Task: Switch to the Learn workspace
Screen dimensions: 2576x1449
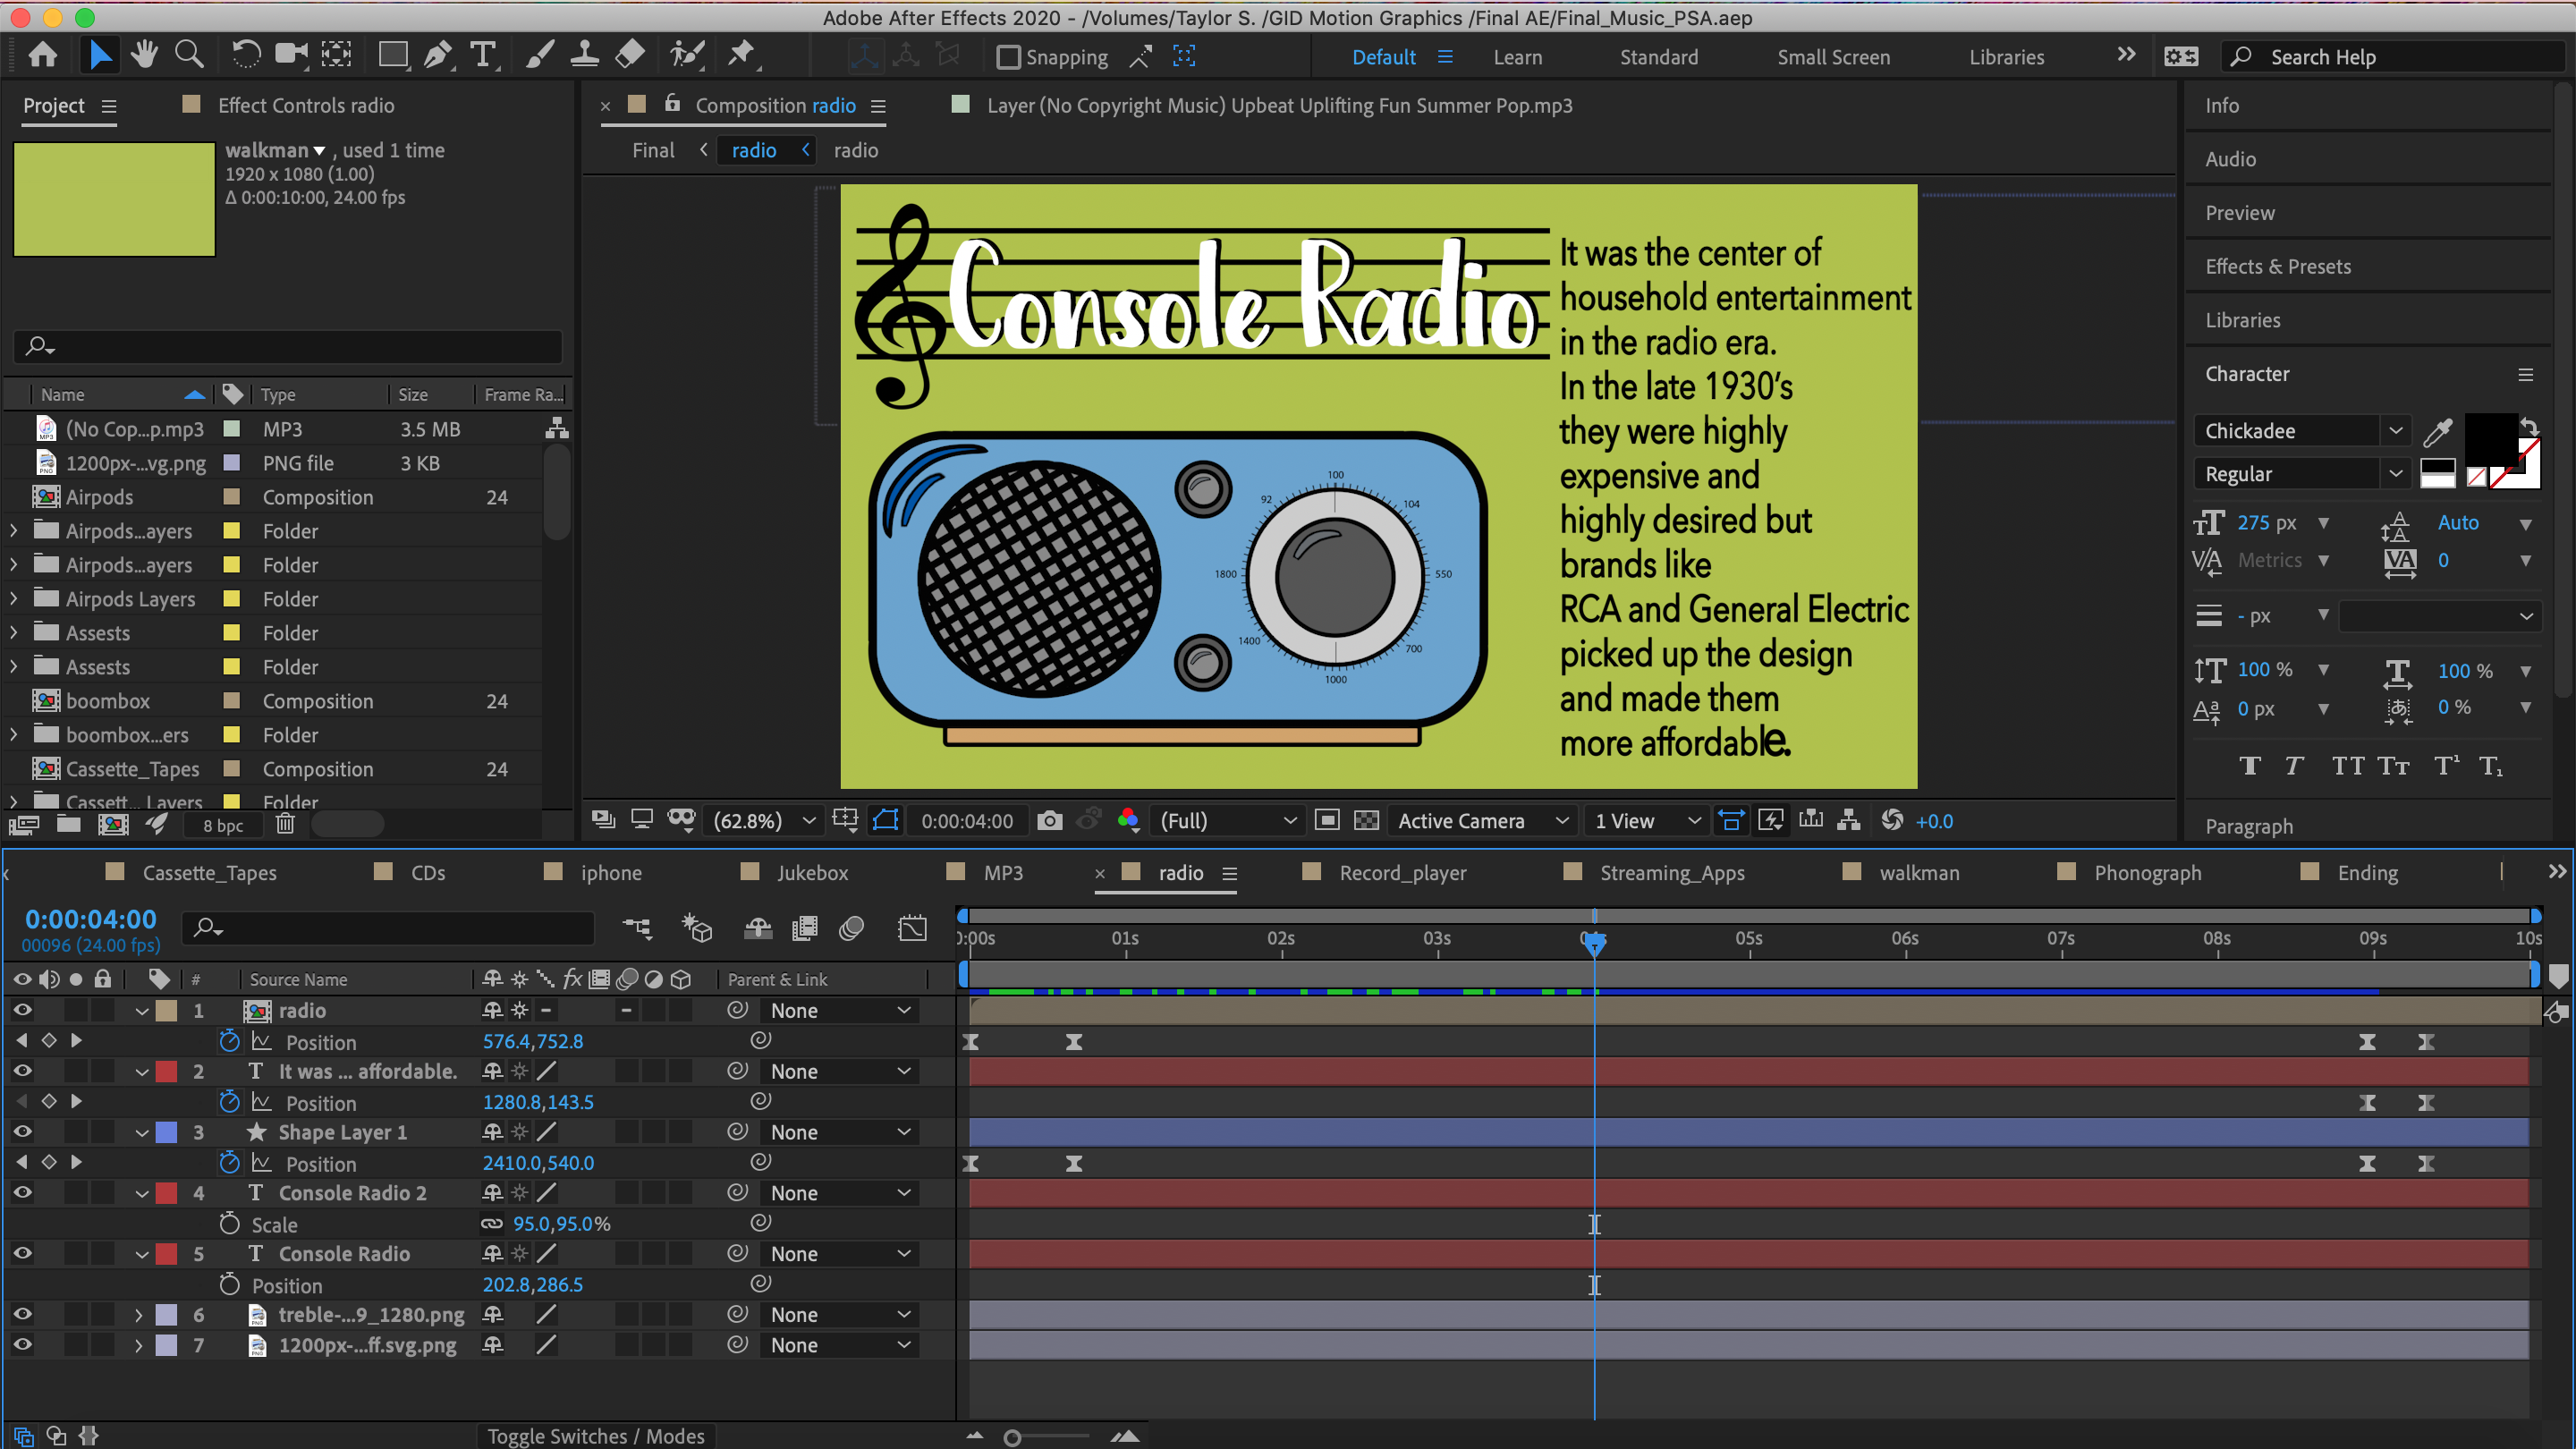Action: pos(1517,57)
